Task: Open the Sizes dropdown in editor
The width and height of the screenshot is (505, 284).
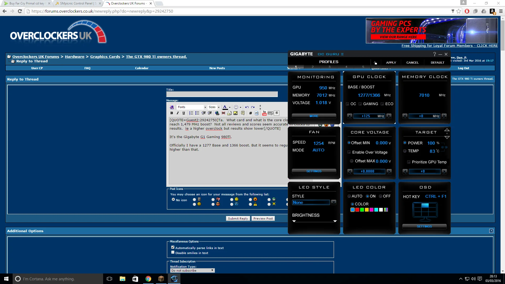Action: click(214, 107)
